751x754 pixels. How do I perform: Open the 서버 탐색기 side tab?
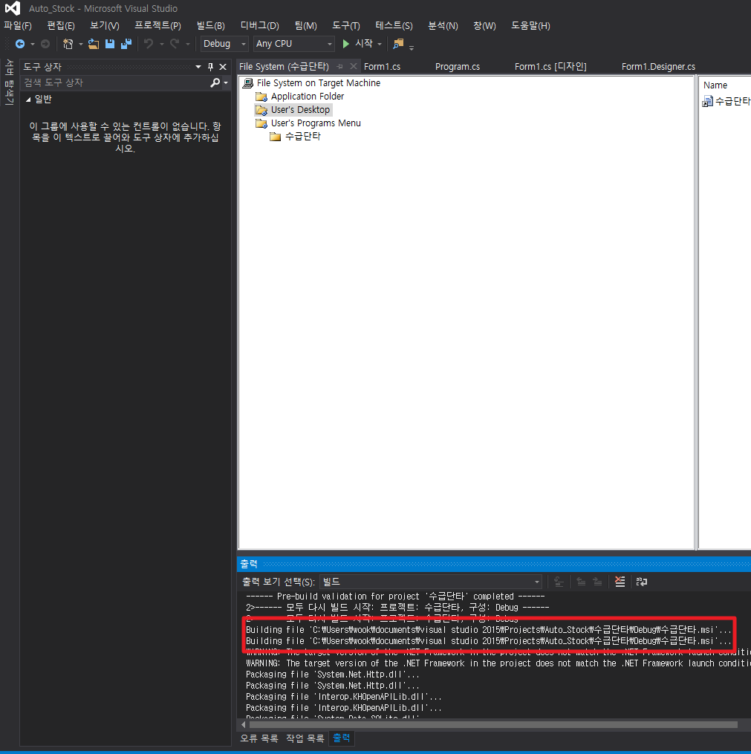(x=9, y=82)
